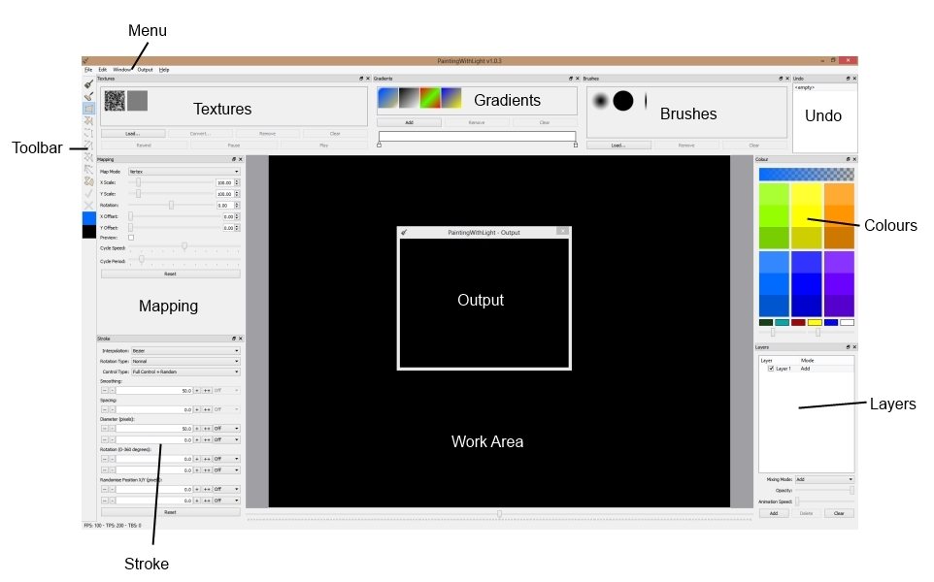Undock the Undo panel
This screenshot has height=582, width=934.
point(849,79)
